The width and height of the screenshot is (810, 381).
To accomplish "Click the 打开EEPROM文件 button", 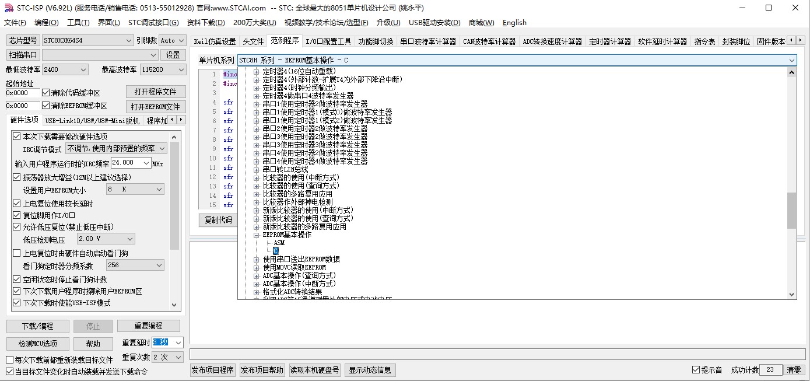I will pyautogui.click(x=156, y=107).
